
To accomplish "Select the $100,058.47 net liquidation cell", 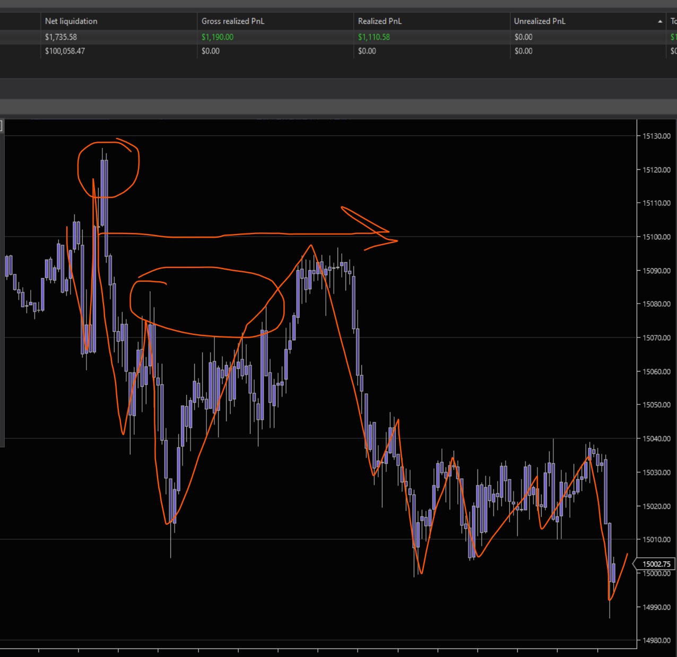I will 65,51.
